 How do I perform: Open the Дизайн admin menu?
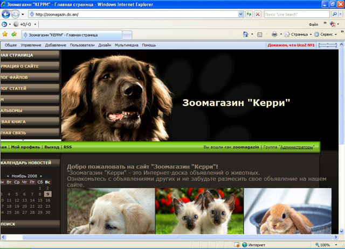105,45
